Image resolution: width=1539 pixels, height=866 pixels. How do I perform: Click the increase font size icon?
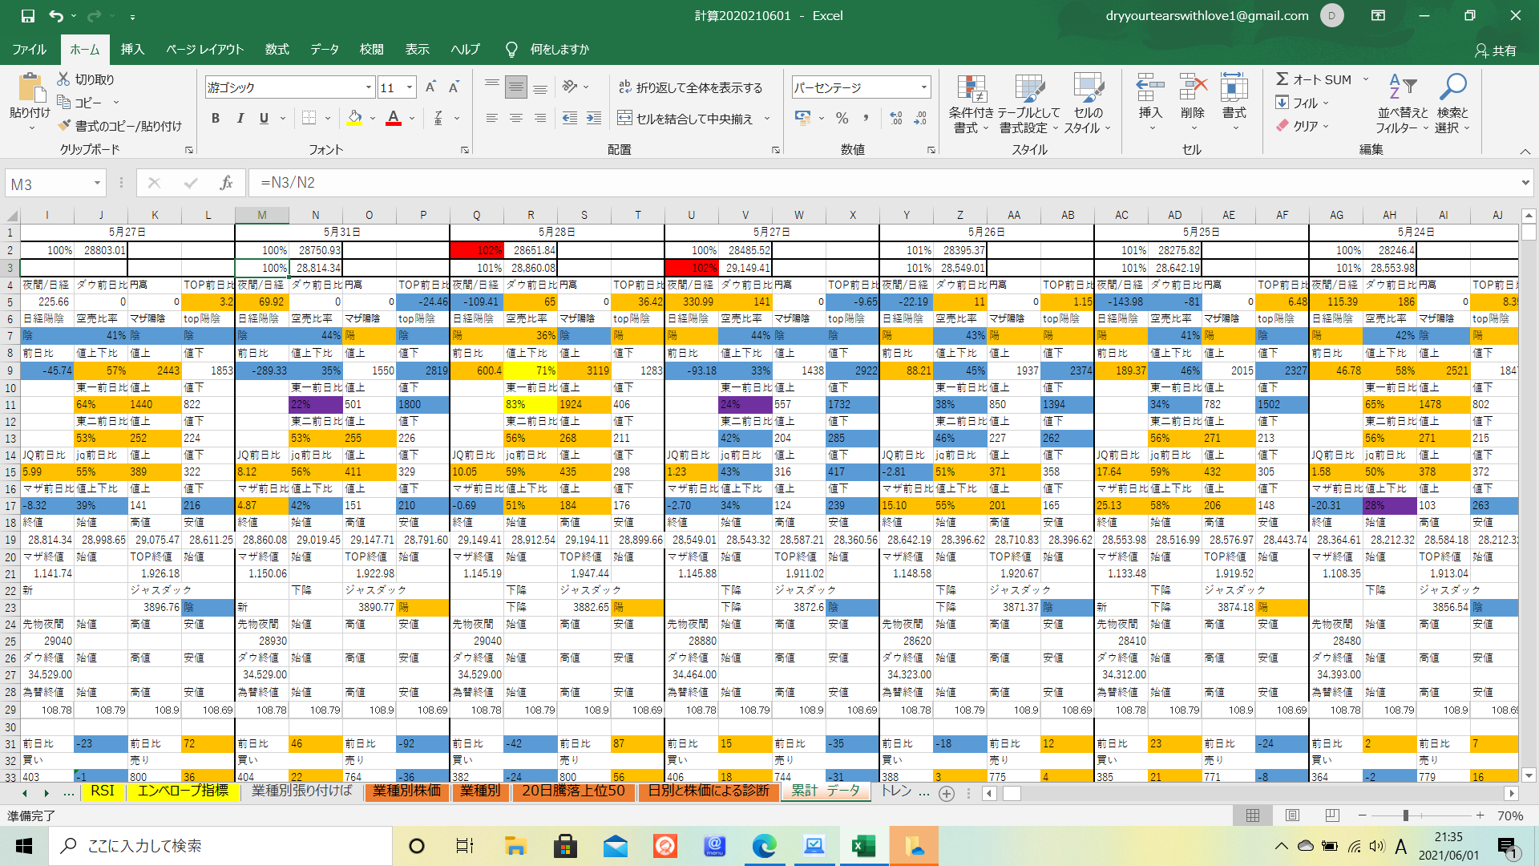click(430, 87)
